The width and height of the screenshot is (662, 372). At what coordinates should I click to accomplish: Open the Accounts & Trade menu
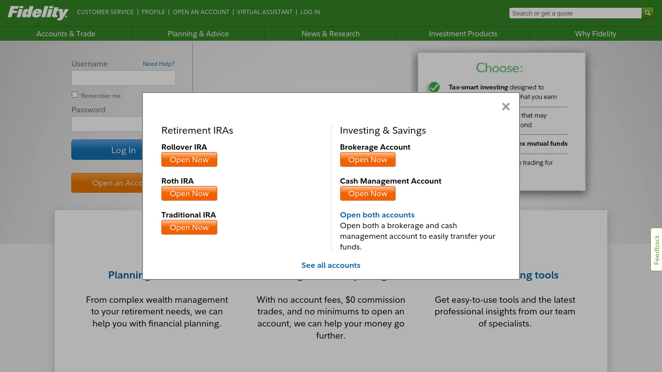point(66,33)
